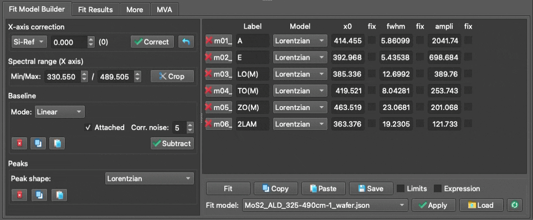Screen dimensions: 533x220
Task: Paste baseline using the Baseline clipboard icon
Action: tap(57, 143)
